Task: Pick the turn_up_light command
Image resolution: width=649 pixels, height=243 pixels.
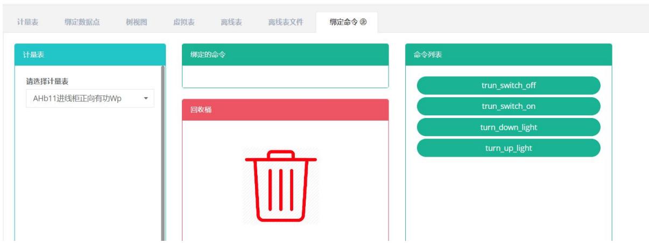Action: click(508, 148)
